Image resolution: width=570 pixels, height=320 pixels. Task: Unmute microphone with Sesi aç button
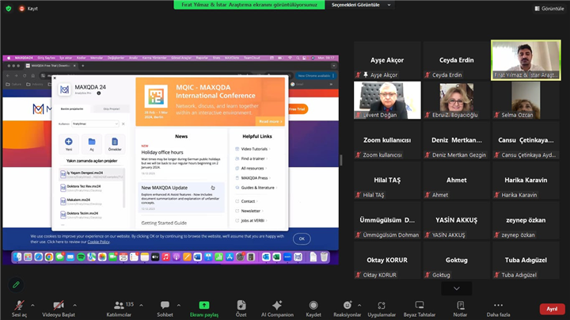(19, 308)
